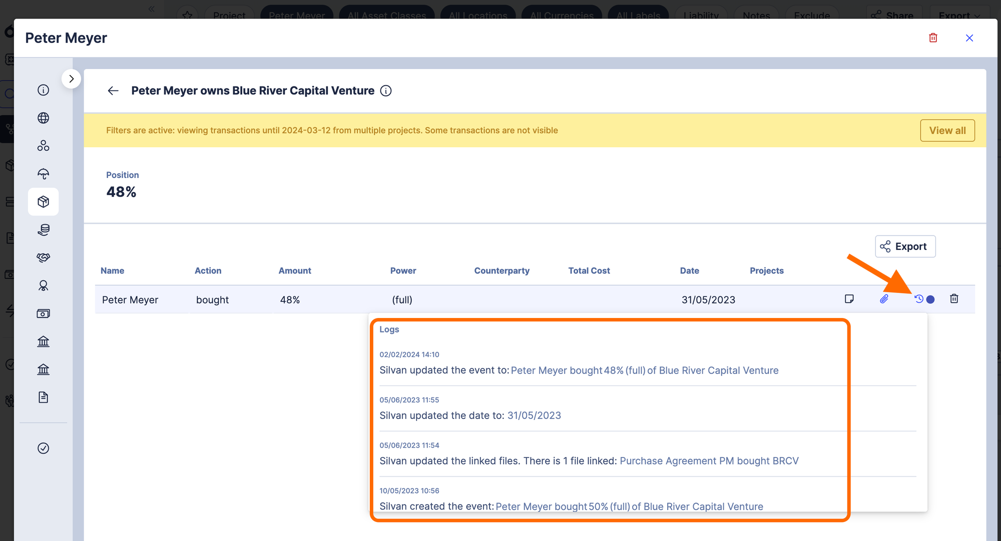The height and width of the screenshot is (541, 1001).
Task: Select the shield/insurance icon in sidebar
Action: tap(44, 174)
